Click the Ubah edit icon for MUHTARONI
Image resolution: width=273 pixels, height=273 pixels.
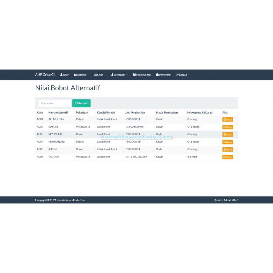[x=225, y=142]
